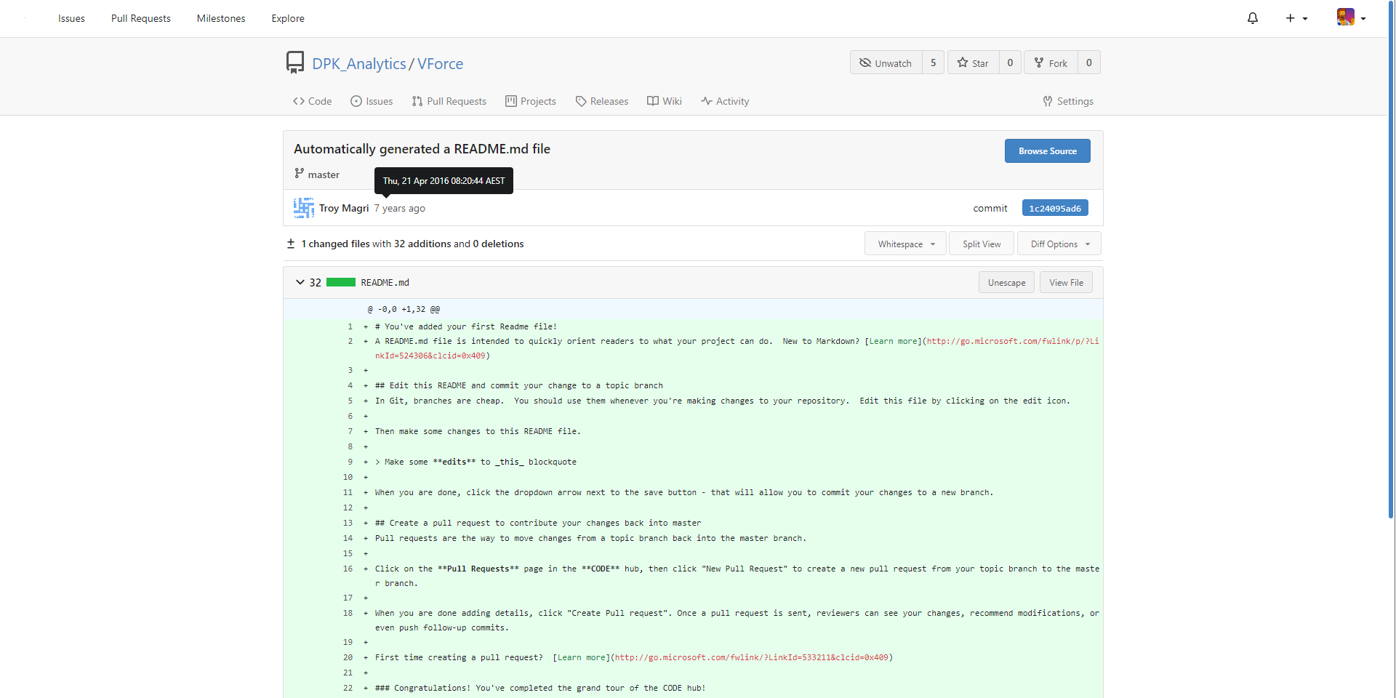Open the repository Pull Requests tab
The width and height of the screenshot is (1396, 698).
[x=449, y=101]
